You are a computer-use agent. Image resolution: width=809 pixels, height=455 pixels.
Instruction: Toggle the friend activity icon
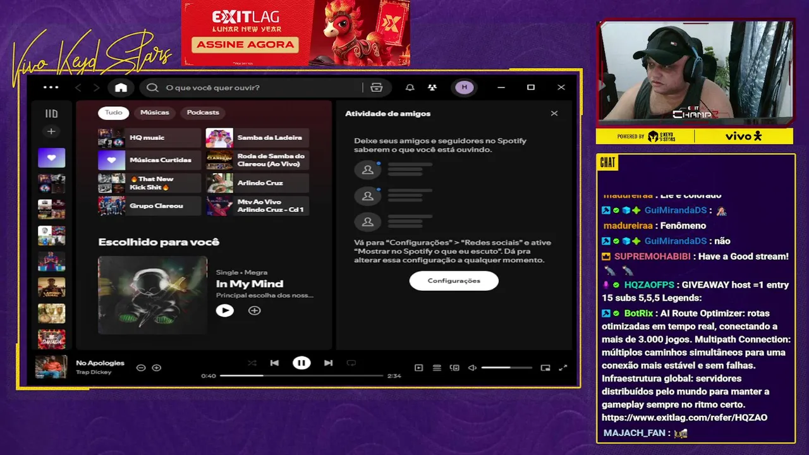tap(432, 88)
